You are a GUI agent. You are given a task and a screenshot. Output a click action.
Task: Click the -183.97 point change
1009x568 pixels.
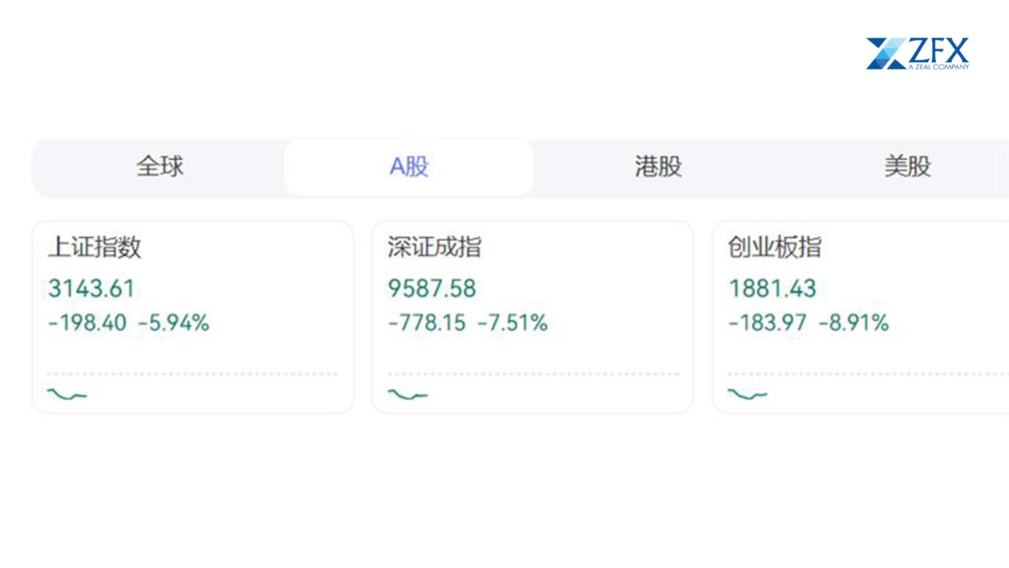coord(768,323)
